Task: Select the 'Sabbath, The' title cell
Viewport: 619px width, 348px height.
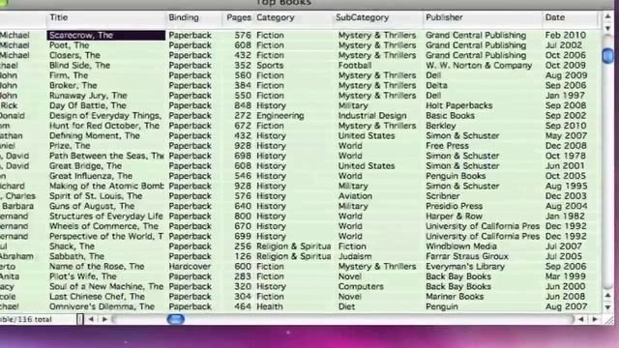Action: [x=105, y=256]
